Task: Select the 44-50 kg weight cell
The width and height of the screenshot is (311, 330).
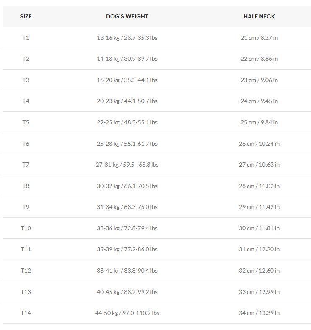Action: coord(127,313)
